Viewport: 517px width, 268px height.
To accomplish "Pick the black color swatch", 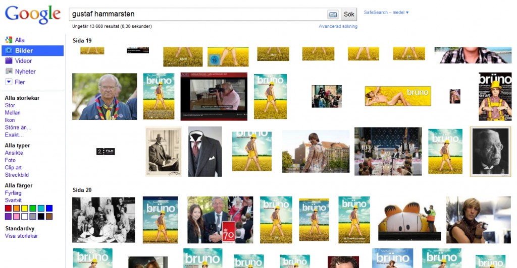I will point(41,217).
